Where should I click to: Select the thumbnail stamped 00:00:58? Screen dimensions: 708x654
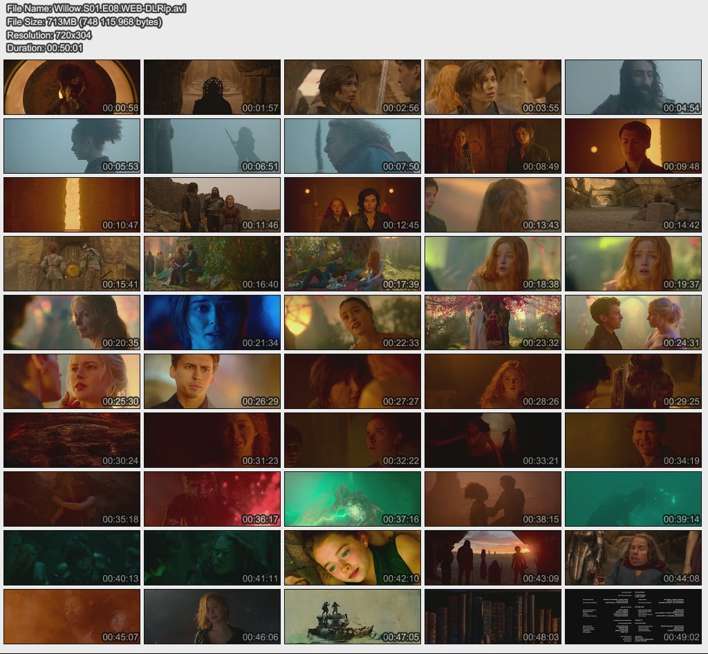pos(72,87)
